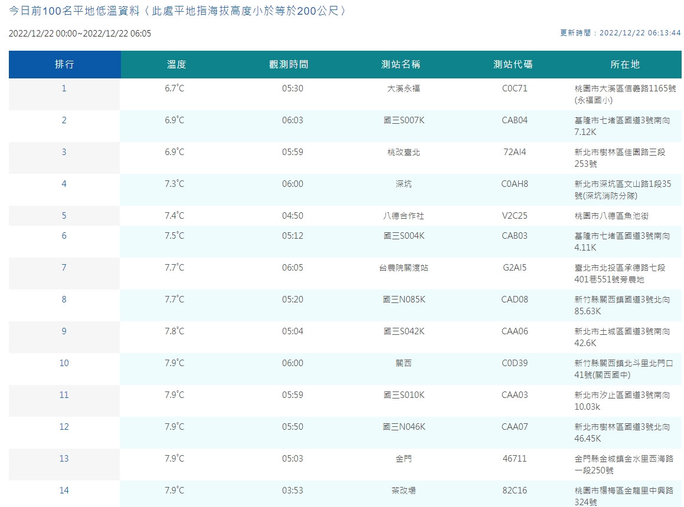Select station code CAB03
Image resolution: width=684 pixels, height=507 pixels.
[515, 236]
